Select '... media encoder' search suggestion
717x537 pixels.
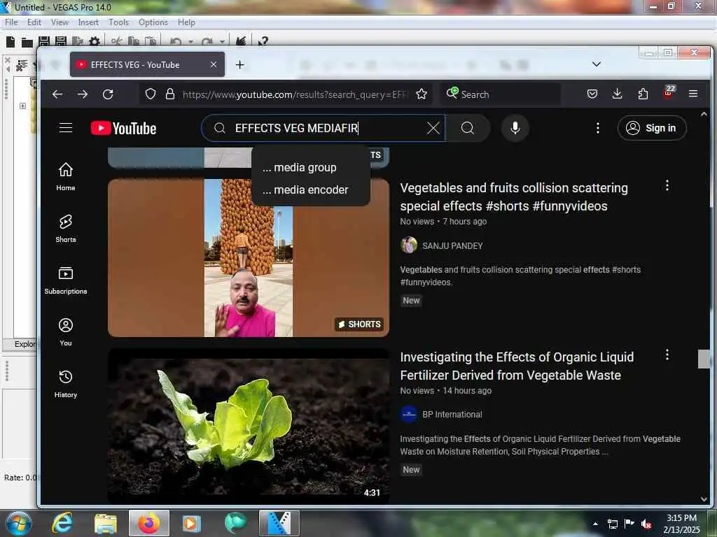pyautogui.click(x=305, y=189)
